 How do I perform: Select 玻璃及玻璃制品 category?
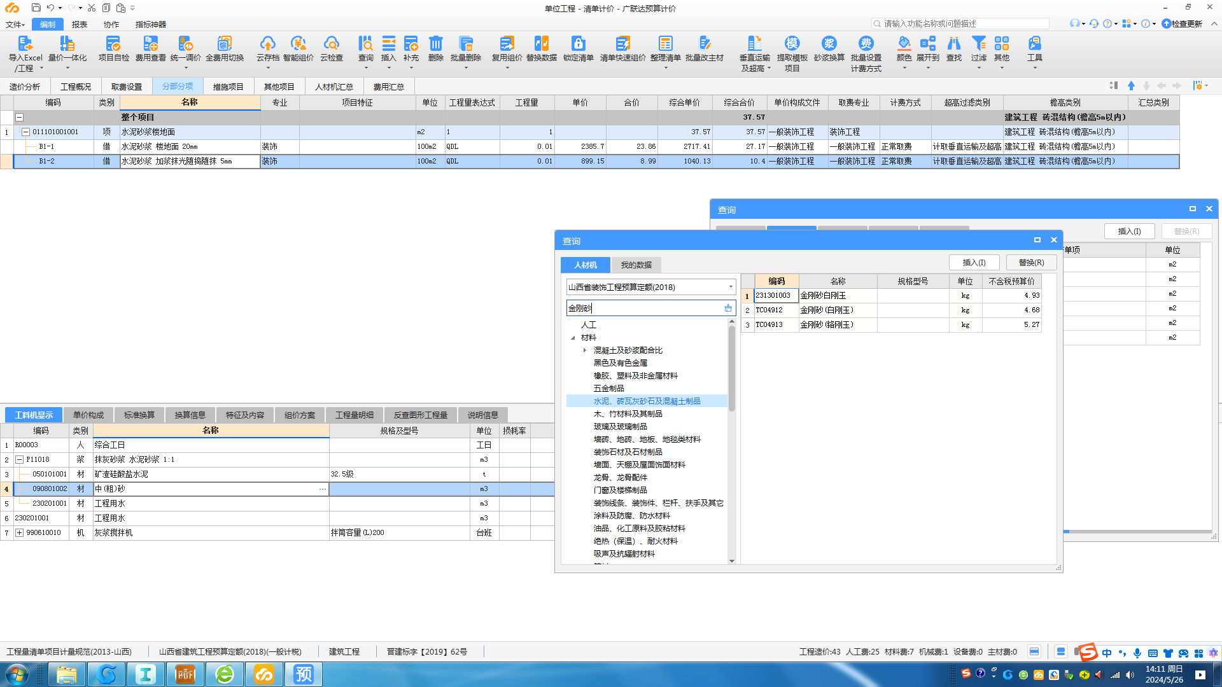coord(621,426)
